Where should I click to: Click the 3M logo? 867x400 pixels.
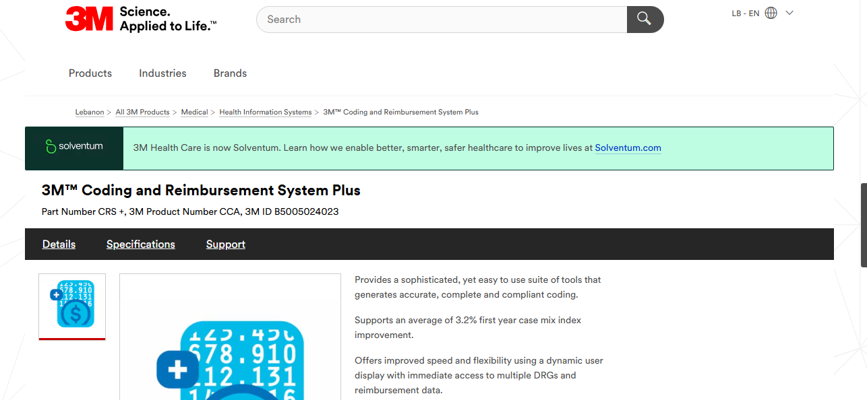point(89,19)
